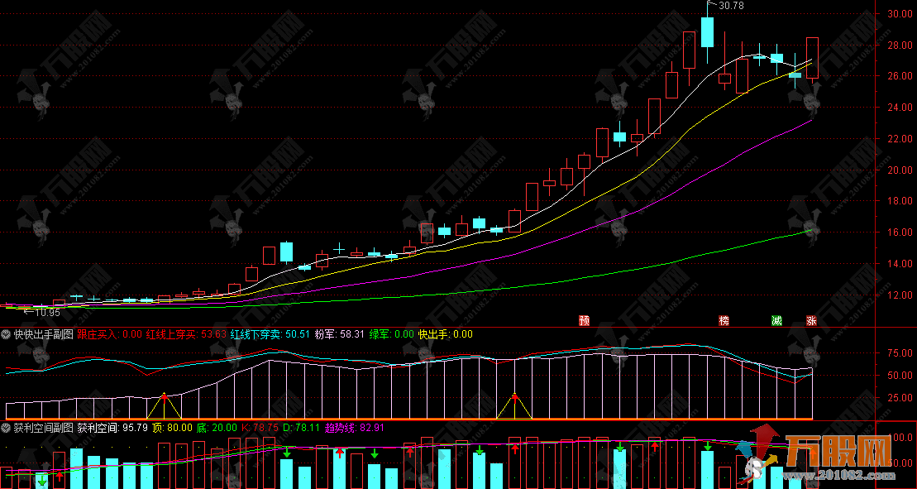Select the 快快出手副图 indicator title
917x489 pixels.
tap(44, 334)
